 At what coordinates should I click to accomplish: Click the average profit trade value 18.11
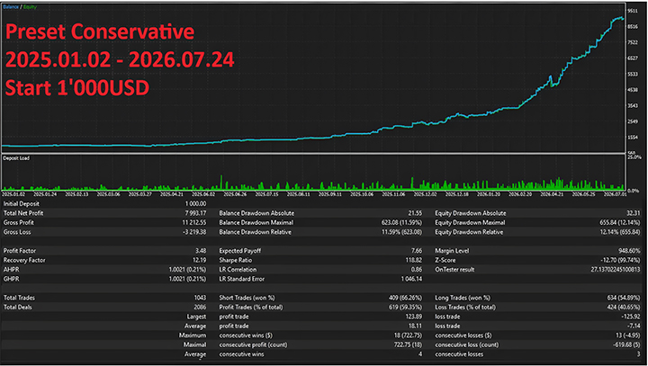(x=416, y=326)
